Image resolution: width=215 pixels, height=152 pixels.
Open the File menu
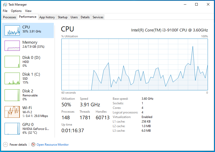pos(5,11)
